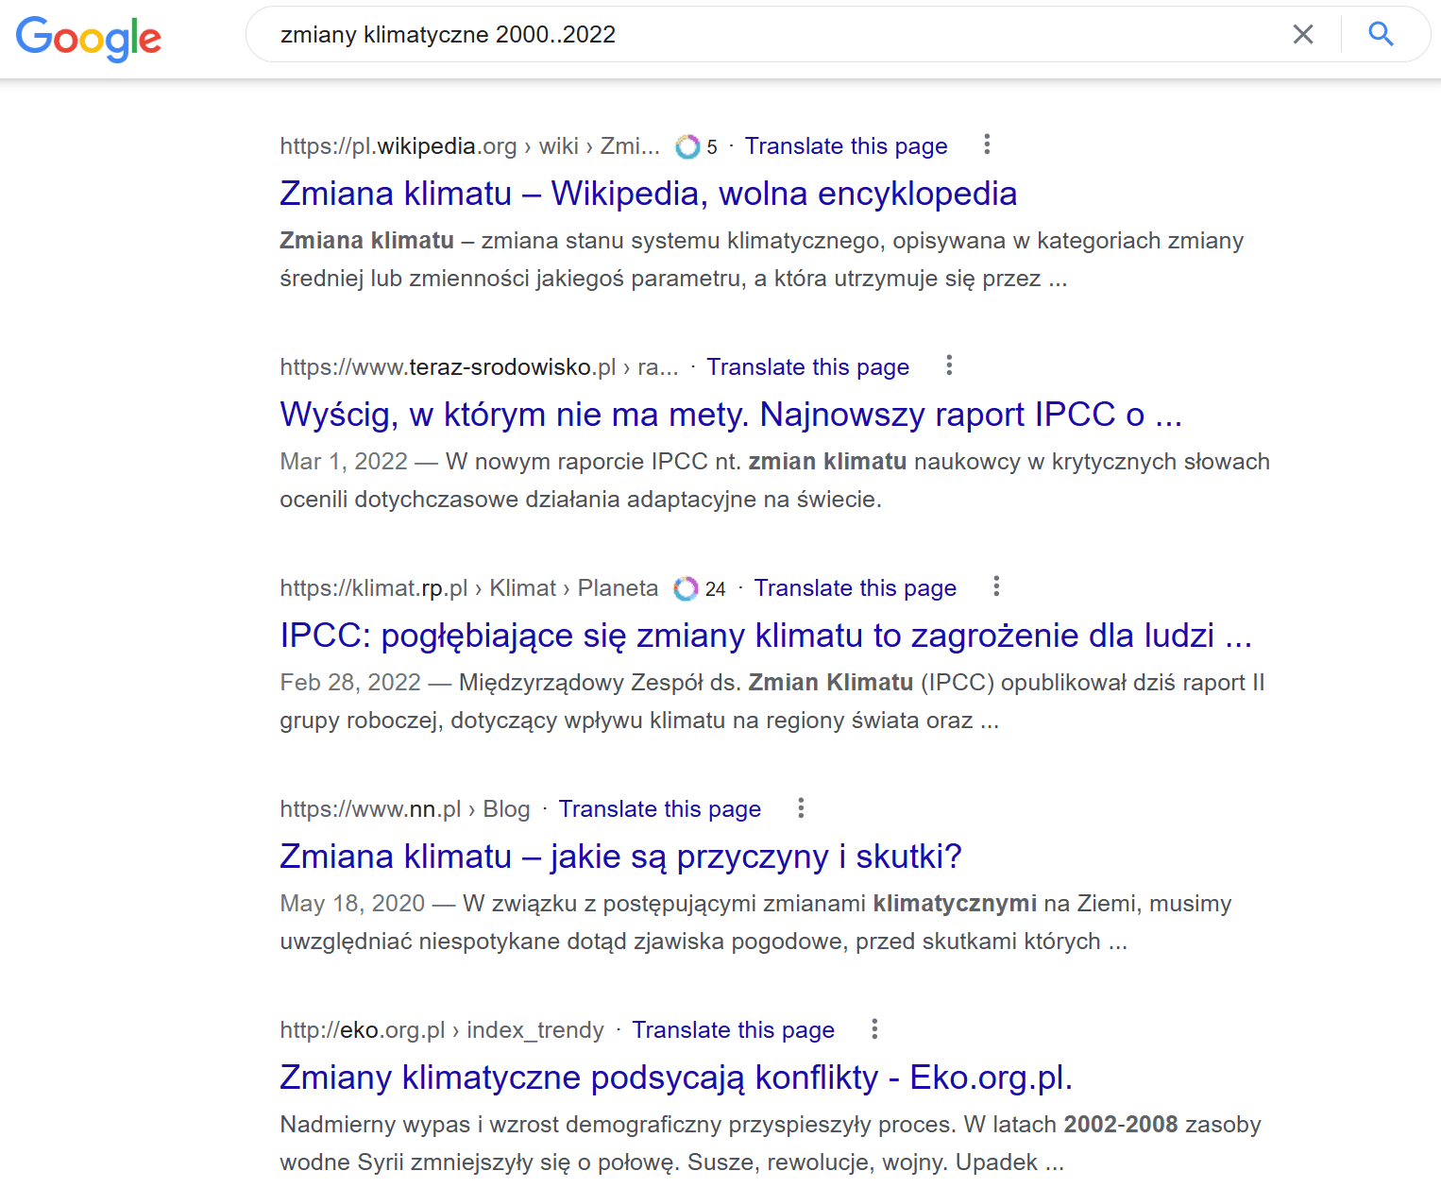Open 'Zmiana klimatu – Wikipedia, wolna encyklopedia'
The width and height of the screenshot is (1441, 1188).
coord(649,194)
